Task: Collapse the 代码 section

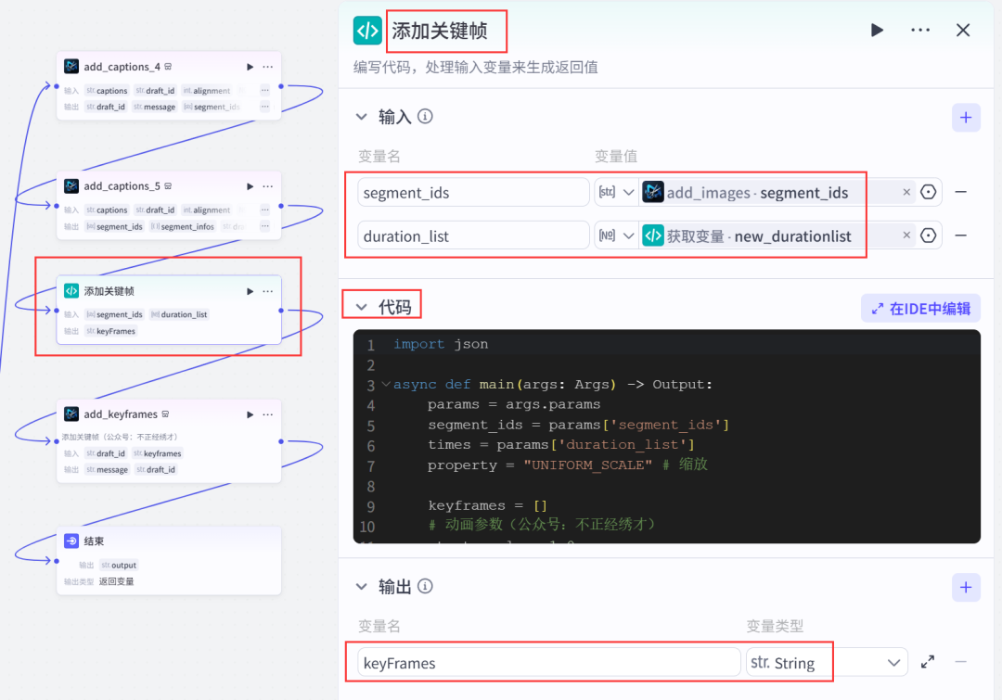Action: pos(362,306)
